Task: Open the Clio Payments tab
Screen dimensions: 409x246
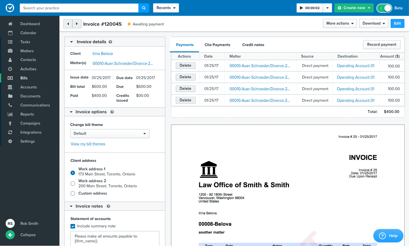Action: click(217, 45)
